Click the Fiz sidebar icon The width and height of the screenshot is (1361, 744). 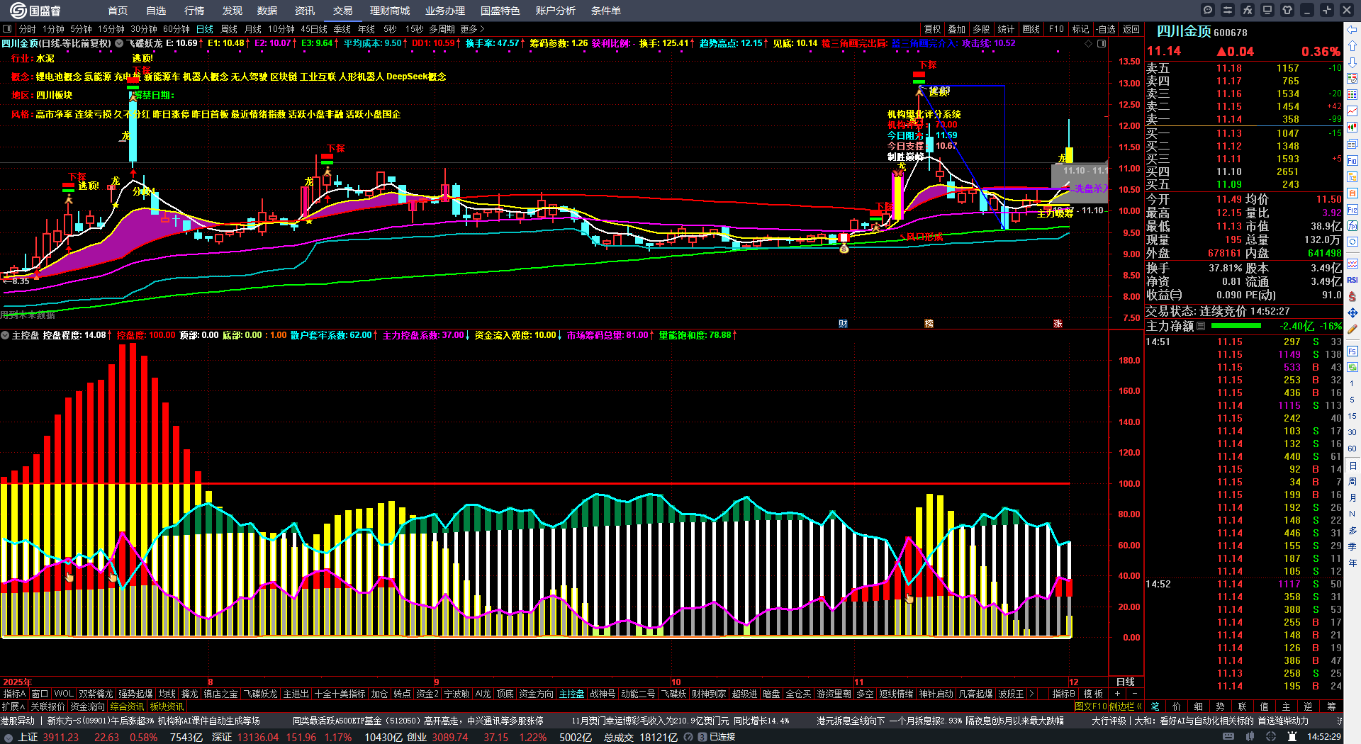click(x=1352, y=210)
